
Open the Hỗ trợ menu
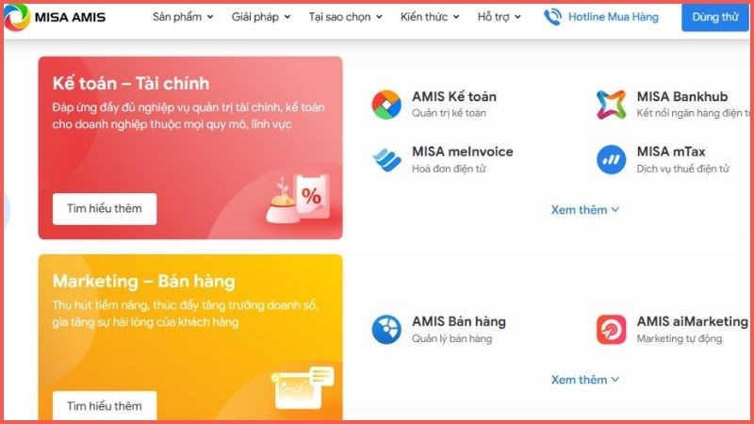pos(500,17)
